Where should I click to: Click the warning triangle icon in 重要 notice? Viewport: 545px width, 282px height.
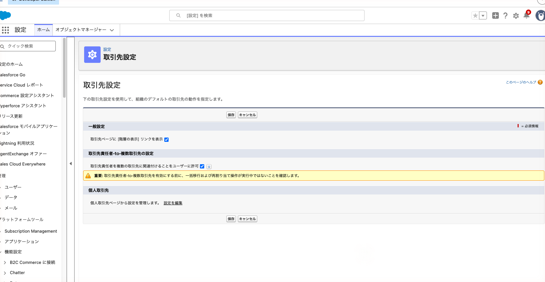coord(88,176)
